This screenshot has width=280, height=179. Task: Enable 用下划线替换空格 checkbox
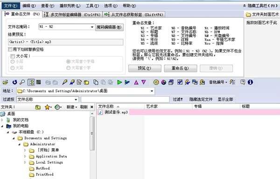pyautogui.click(x=10, y=49)
